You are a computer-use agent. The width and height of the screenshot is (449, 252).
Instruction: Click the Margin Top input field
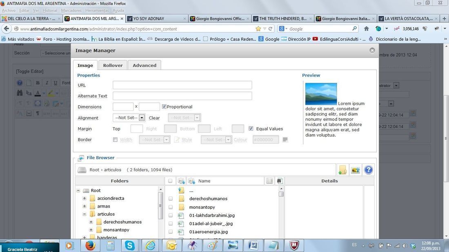tap(137, 129)
